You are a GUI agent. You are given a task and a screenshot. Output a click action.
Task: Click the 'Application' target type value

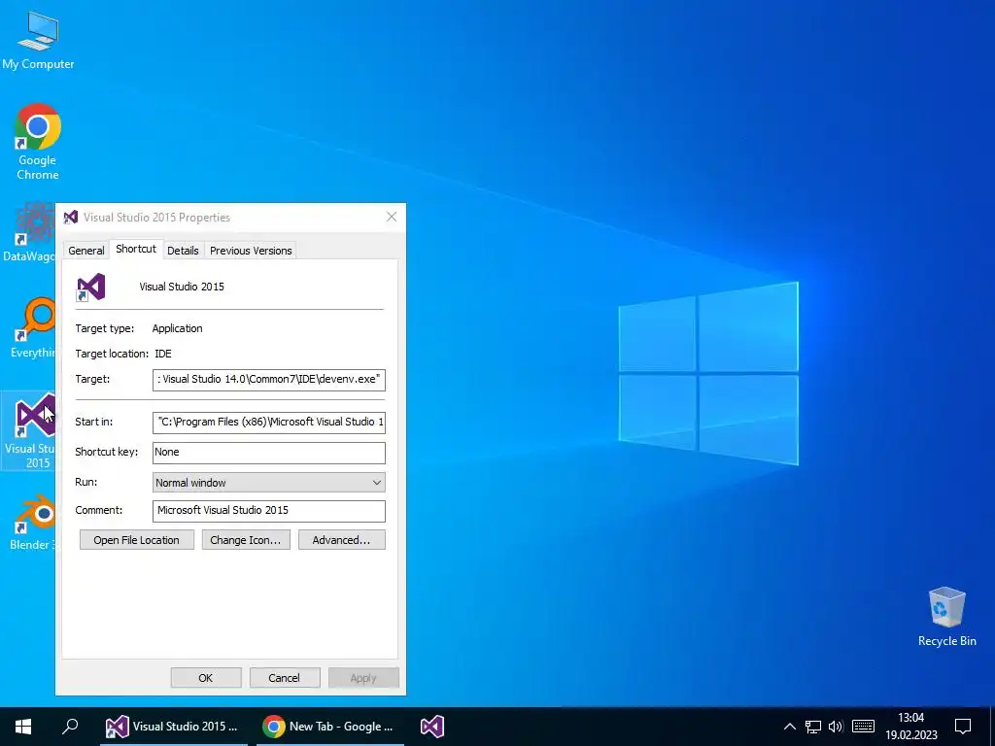177,328
